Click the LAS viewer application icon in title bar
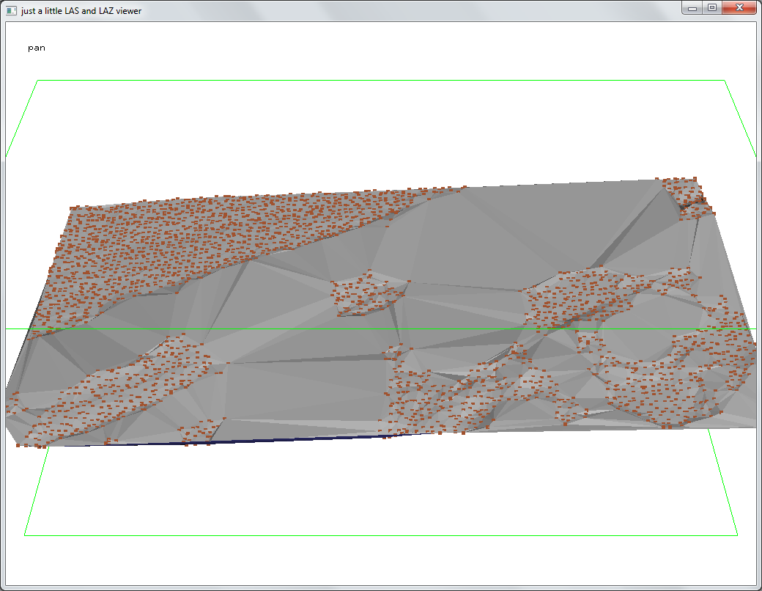This screenshot has width=762, height=591. tap(12, 10)
